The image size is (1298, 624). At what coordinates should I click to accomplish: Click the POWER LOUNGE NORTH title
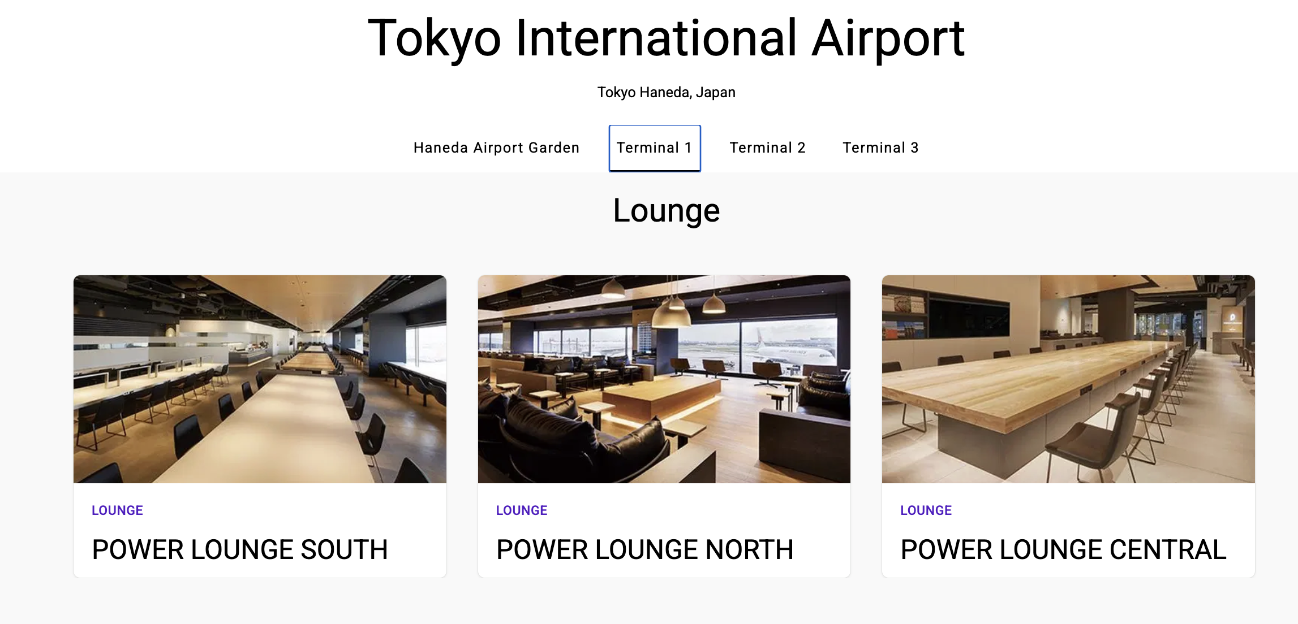(x=644, y=549)
